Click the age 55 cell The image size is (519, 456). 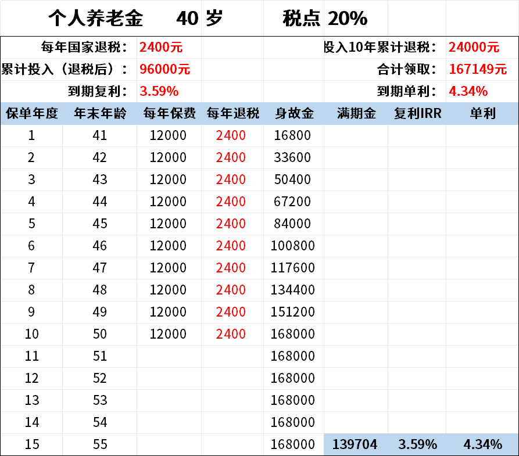(x=99, y=445)
